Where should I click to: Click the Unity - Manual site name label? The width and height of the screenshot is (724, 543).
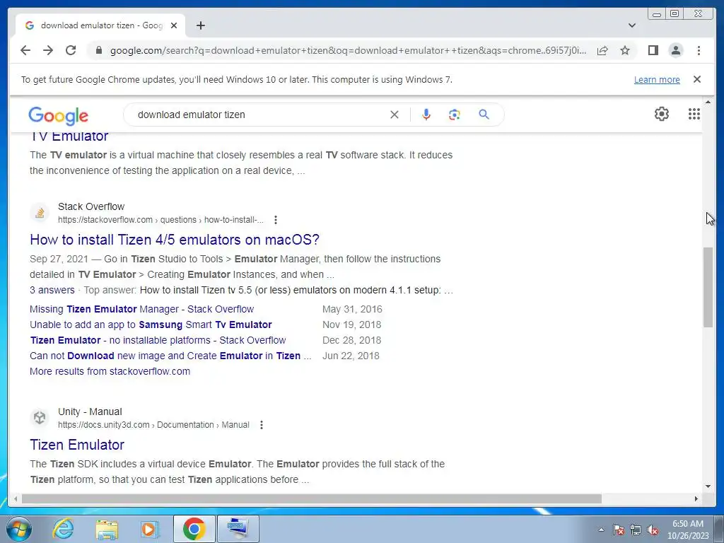(x=90, y=412)
